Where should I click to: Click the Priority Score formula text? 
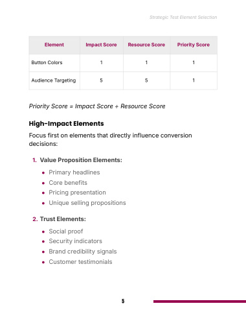coord(97,106)
